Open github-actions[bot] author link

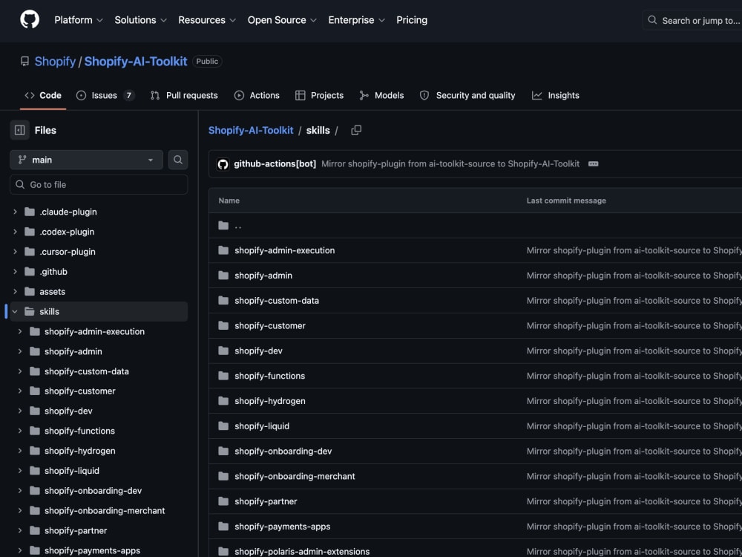point(275,164)
